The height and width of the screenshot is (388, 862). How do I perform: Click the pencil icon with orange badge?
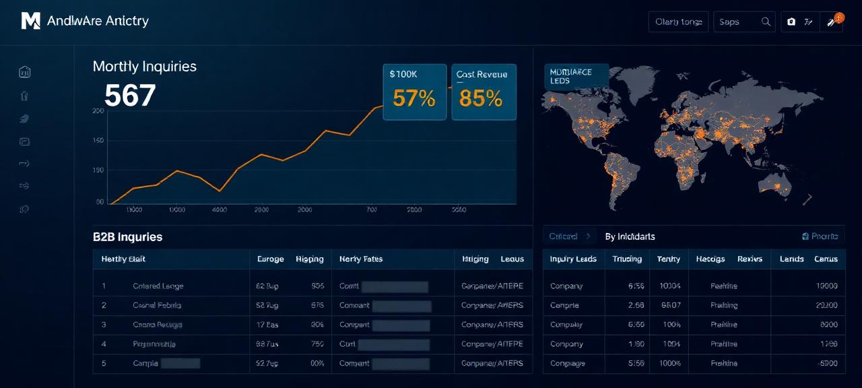tap(832, 22)
